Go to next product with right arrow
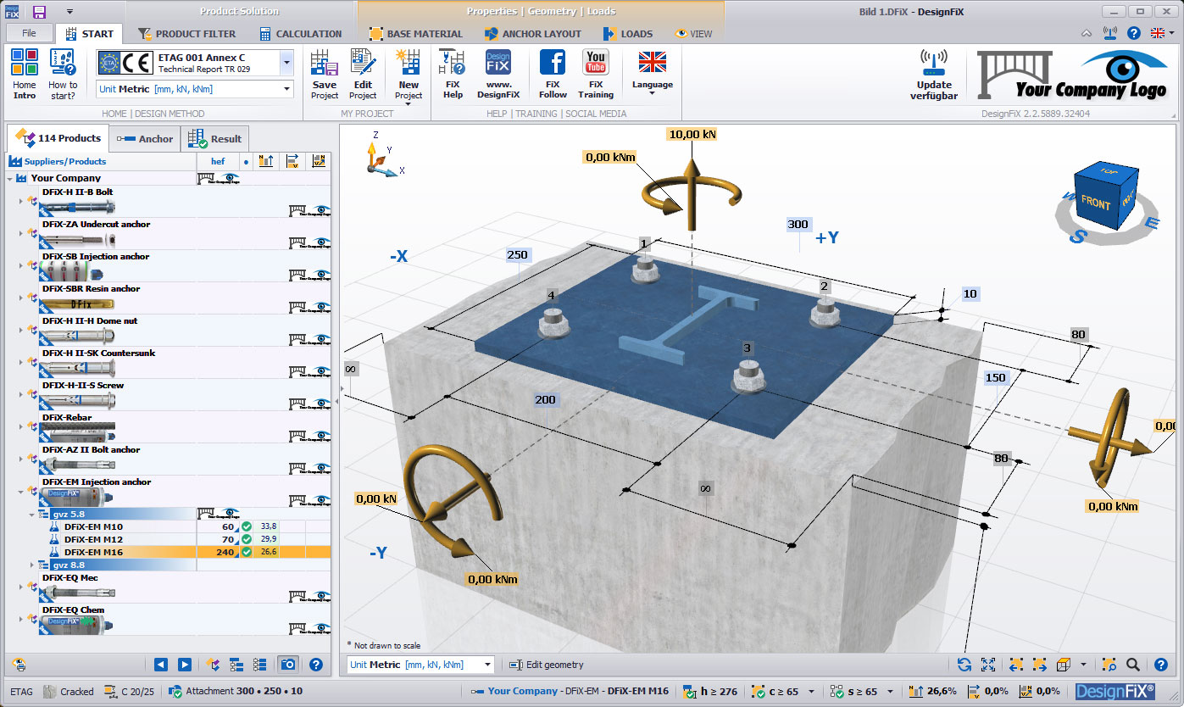 click(184, 665)
